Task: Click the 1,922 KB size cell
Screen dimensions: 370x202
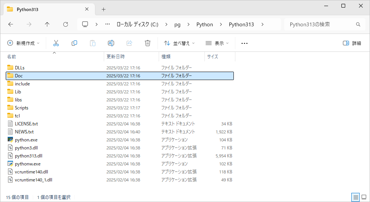Action: pos(224,132)
